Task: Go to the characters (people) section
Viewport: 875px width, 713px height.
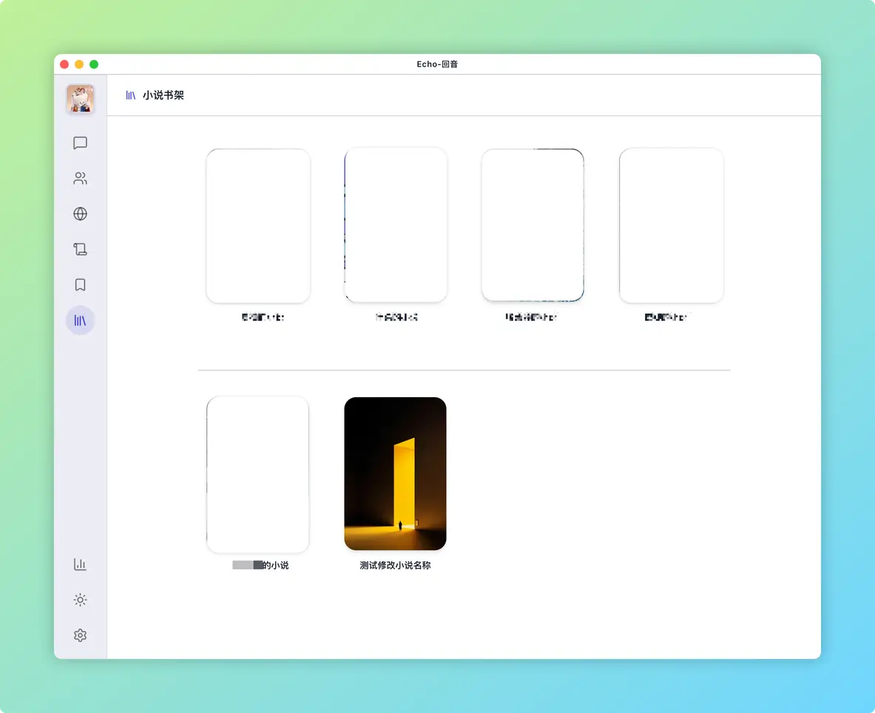Action: click(80, 178)
